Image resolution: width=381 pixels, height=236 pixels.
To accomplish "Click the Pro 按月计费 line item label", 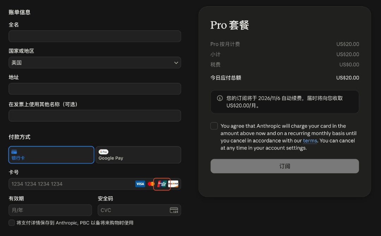I will pos(225,44).
